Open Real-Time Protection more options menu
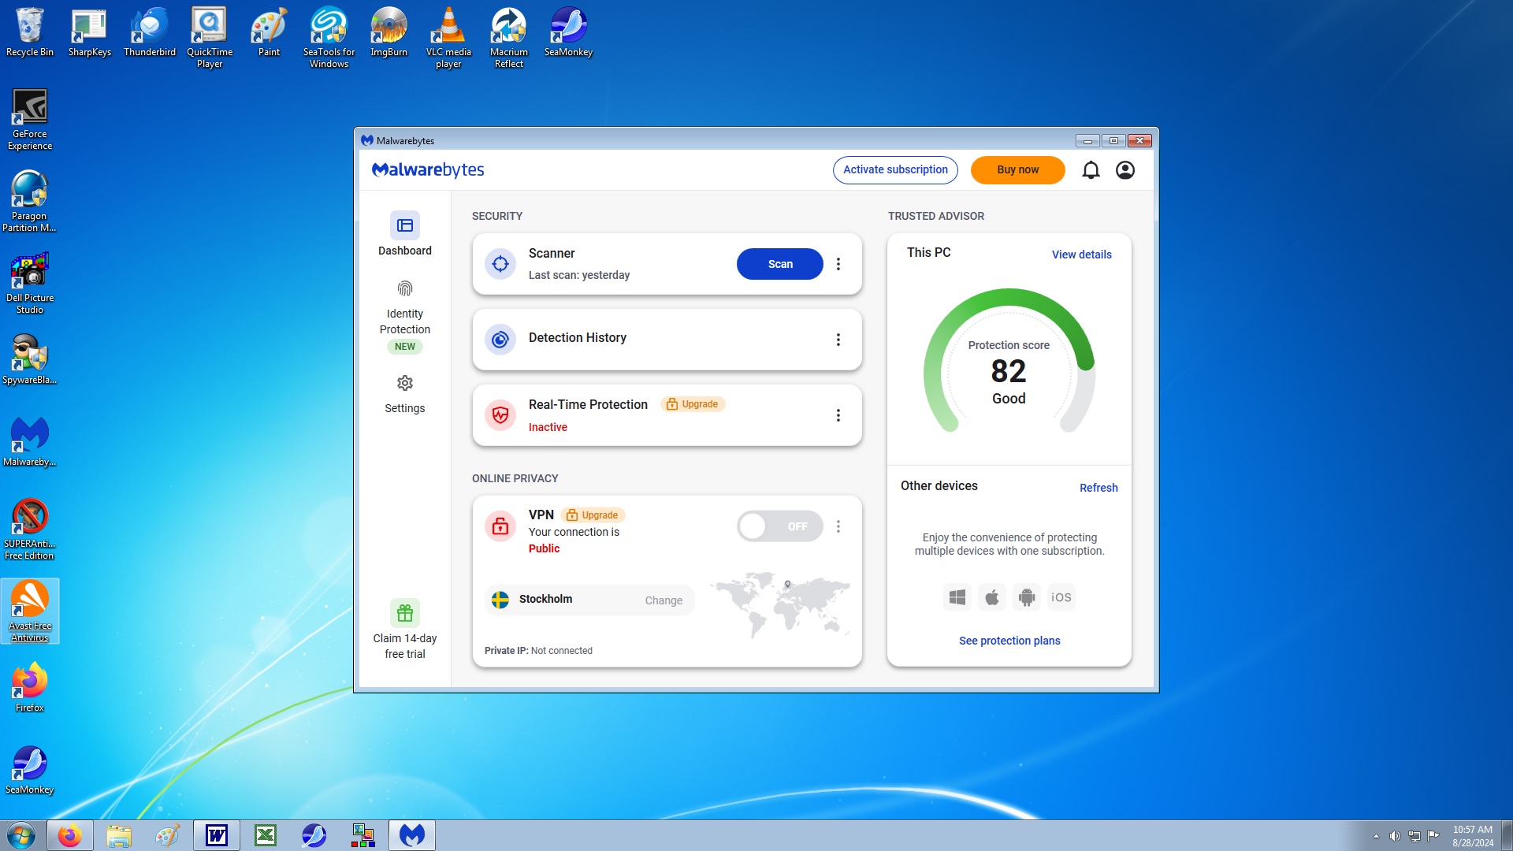The width and height of the screenshot is (1513, 851). click(x=838, y=415)
